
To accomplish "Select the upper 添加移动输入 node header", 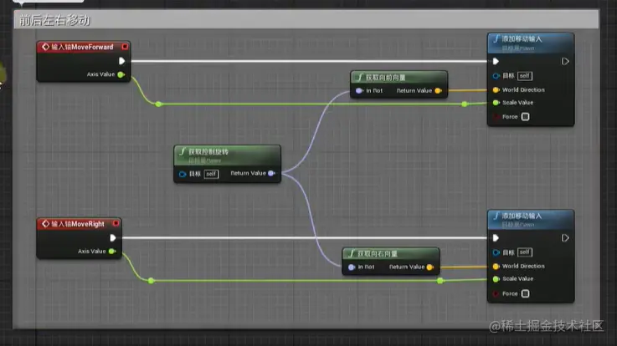I will pos(531,43).
